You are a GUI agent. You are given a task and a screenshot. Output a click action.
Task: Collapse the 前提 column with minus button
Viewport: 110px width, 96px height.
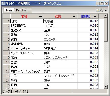40,16
